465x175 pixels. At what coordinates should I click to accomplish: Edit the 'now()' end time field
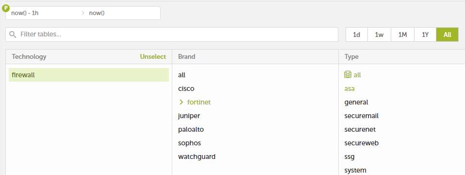(x=122, y=13)
